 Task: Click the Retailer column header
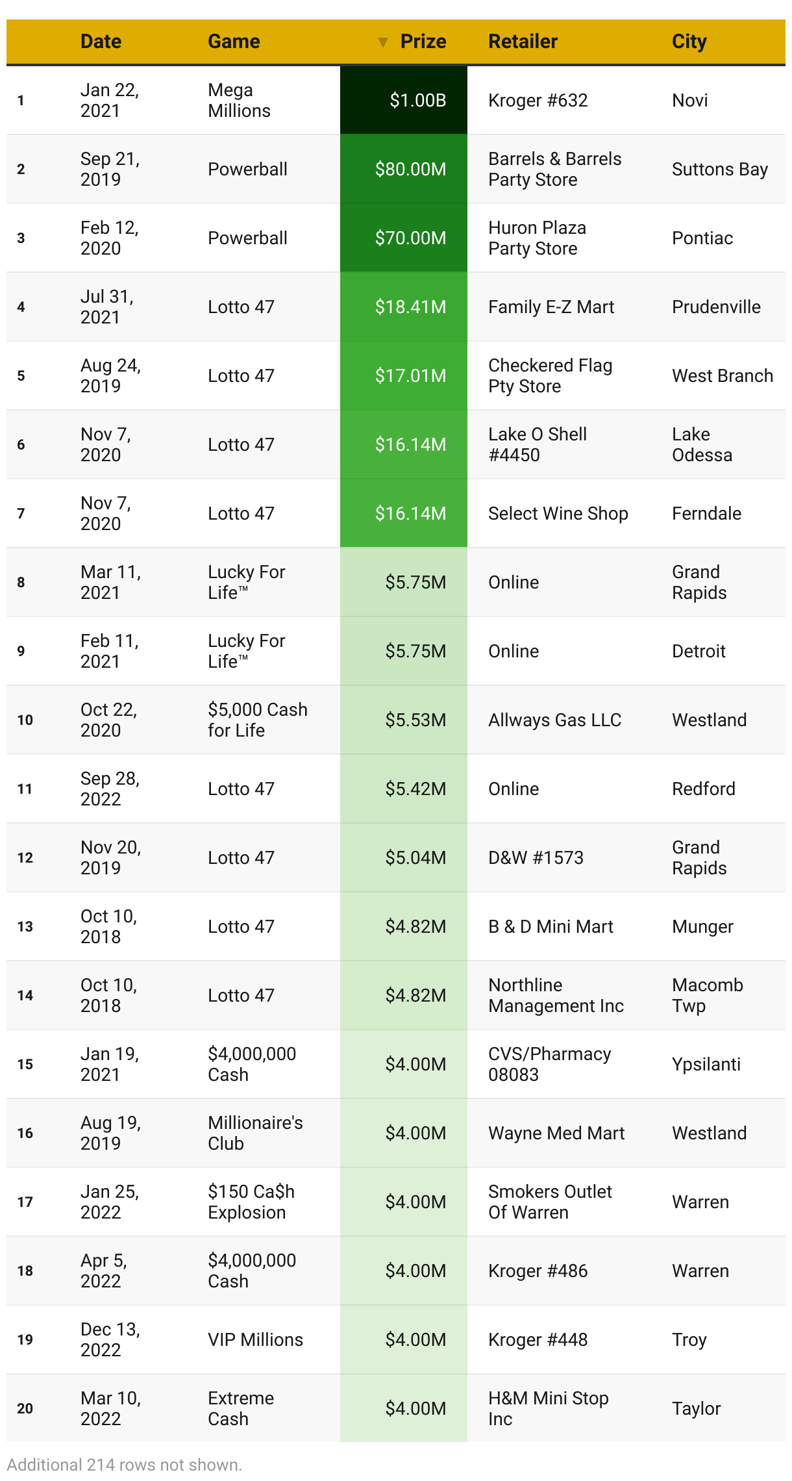point(523,42)
